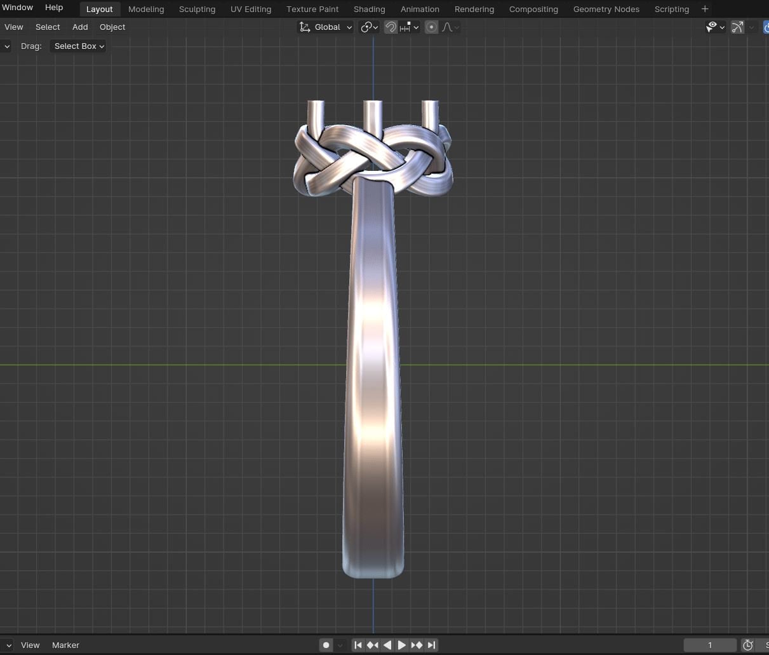Switch to the Sculpting workspace tab

tap(197, 9)
